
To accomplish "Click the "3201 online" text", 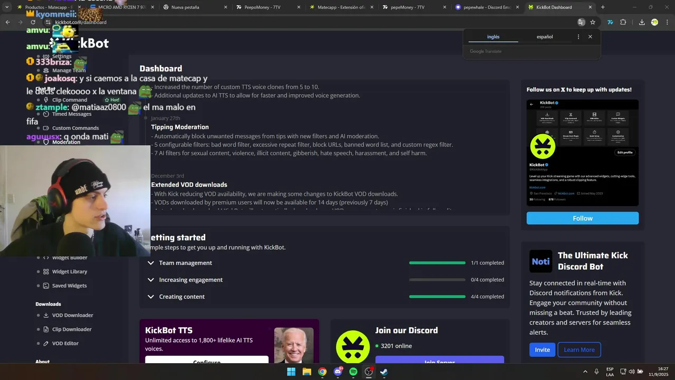I will [396, 346].
